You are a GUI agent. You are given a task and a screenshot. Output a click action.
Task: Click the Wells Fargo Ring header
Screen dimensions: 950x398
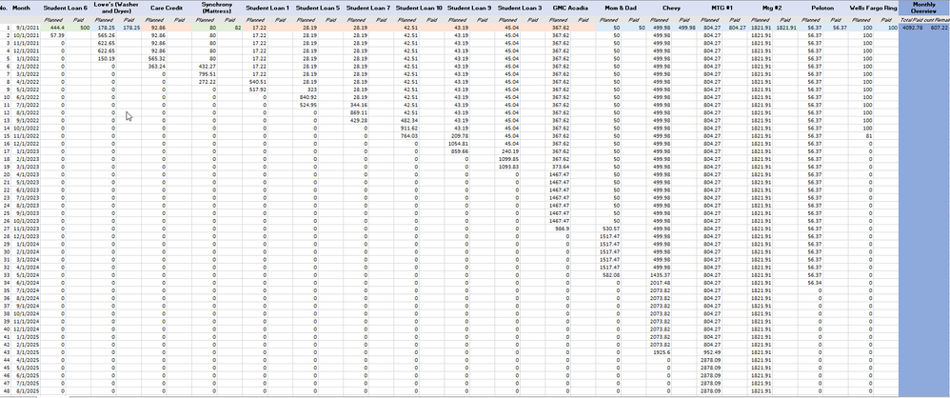pos(873,9)
